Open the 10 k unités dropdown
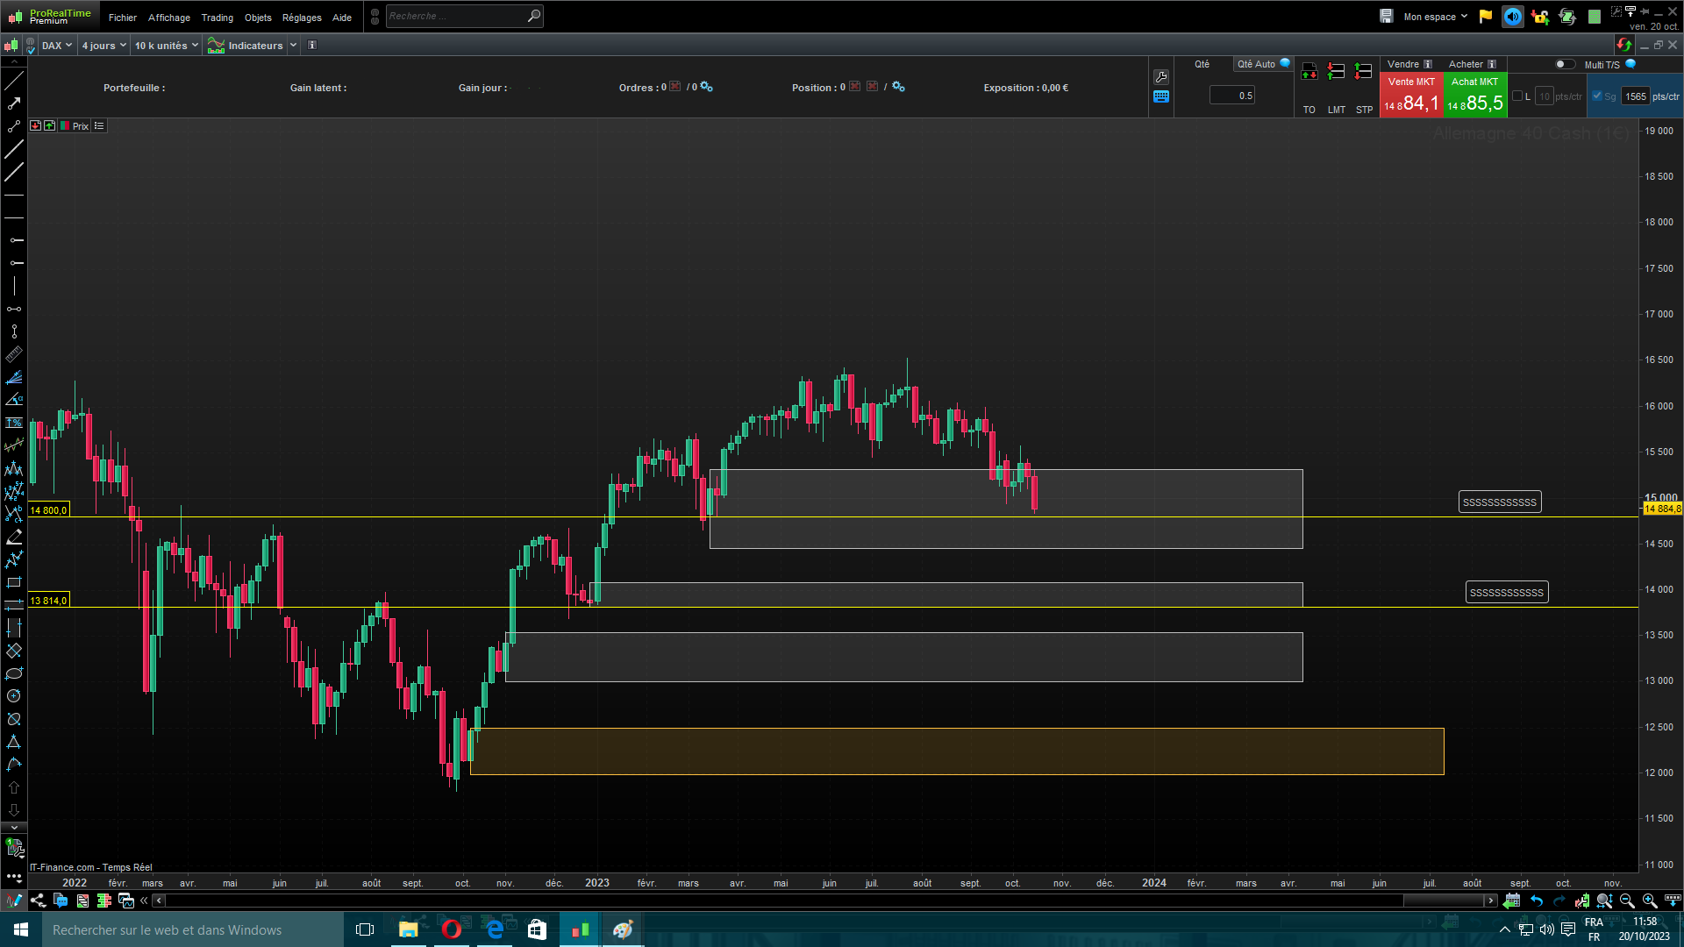Image resolution: width=1684 pixels, height=947 pixels. coord(166,46)
